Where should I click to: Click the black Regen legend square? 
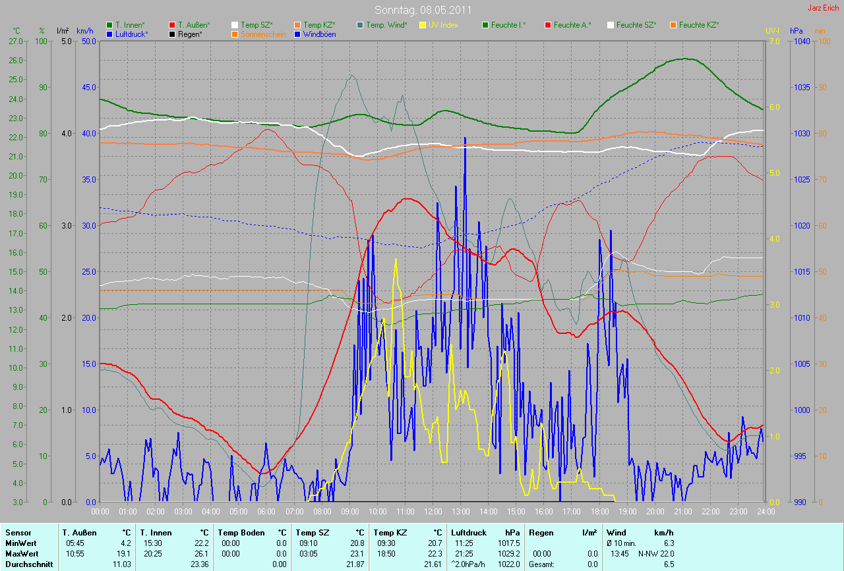click(x=172, y=34)
